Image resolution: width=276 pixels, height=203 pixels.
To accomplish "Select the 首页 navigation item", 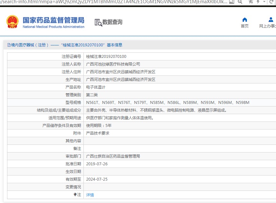I will pyautogui.click(x=245, y=26).
